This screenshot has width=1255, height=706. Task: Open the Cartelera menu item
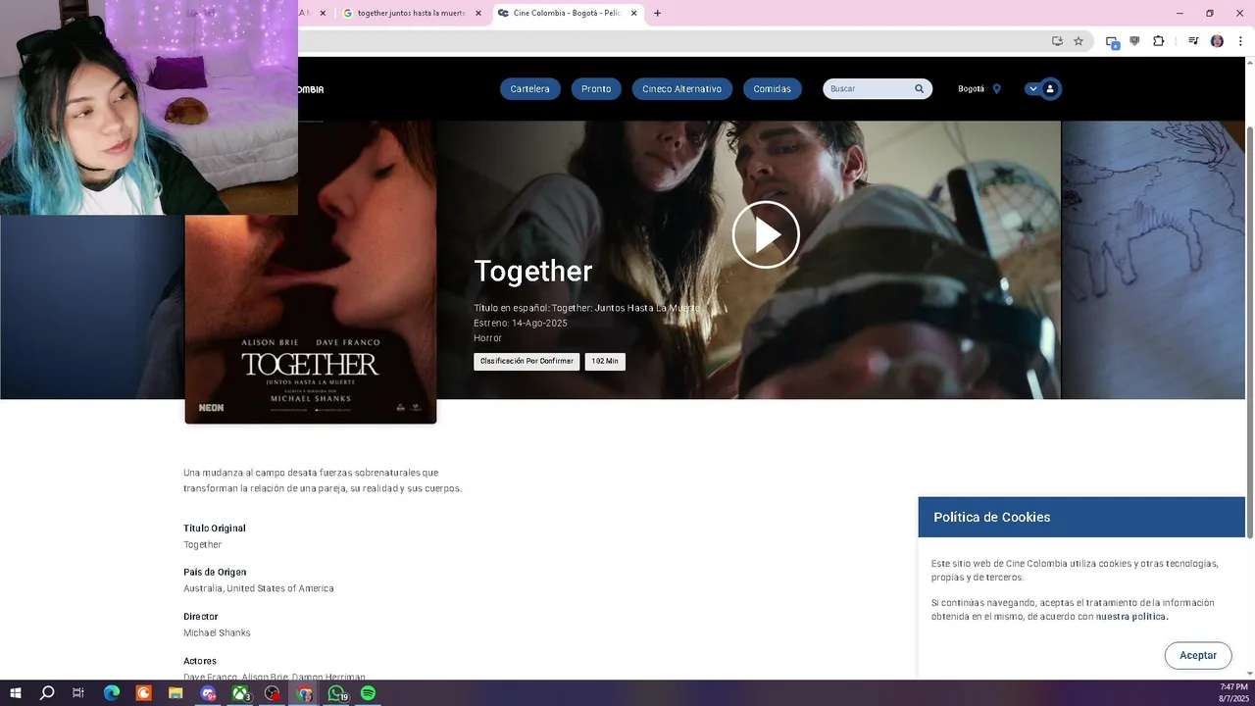point(529,89)
